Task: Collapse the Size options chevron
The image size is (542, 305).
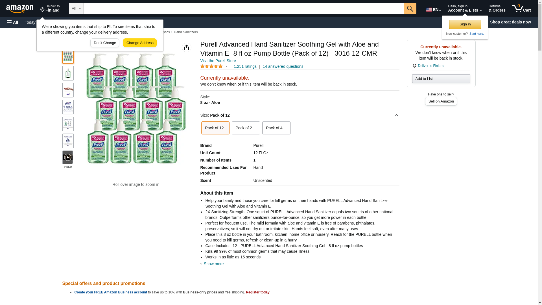Action: click(396, 115)
